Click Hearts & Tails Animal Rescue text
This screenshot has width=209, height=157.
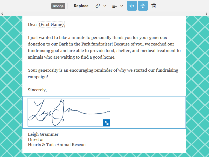pos(57,144)
